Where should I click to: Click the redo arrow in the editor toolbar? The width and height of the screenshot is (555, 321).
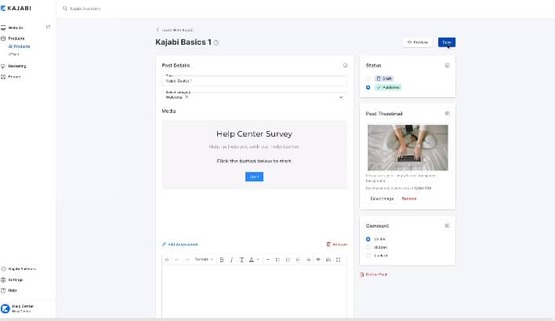[x=187, y=260]
